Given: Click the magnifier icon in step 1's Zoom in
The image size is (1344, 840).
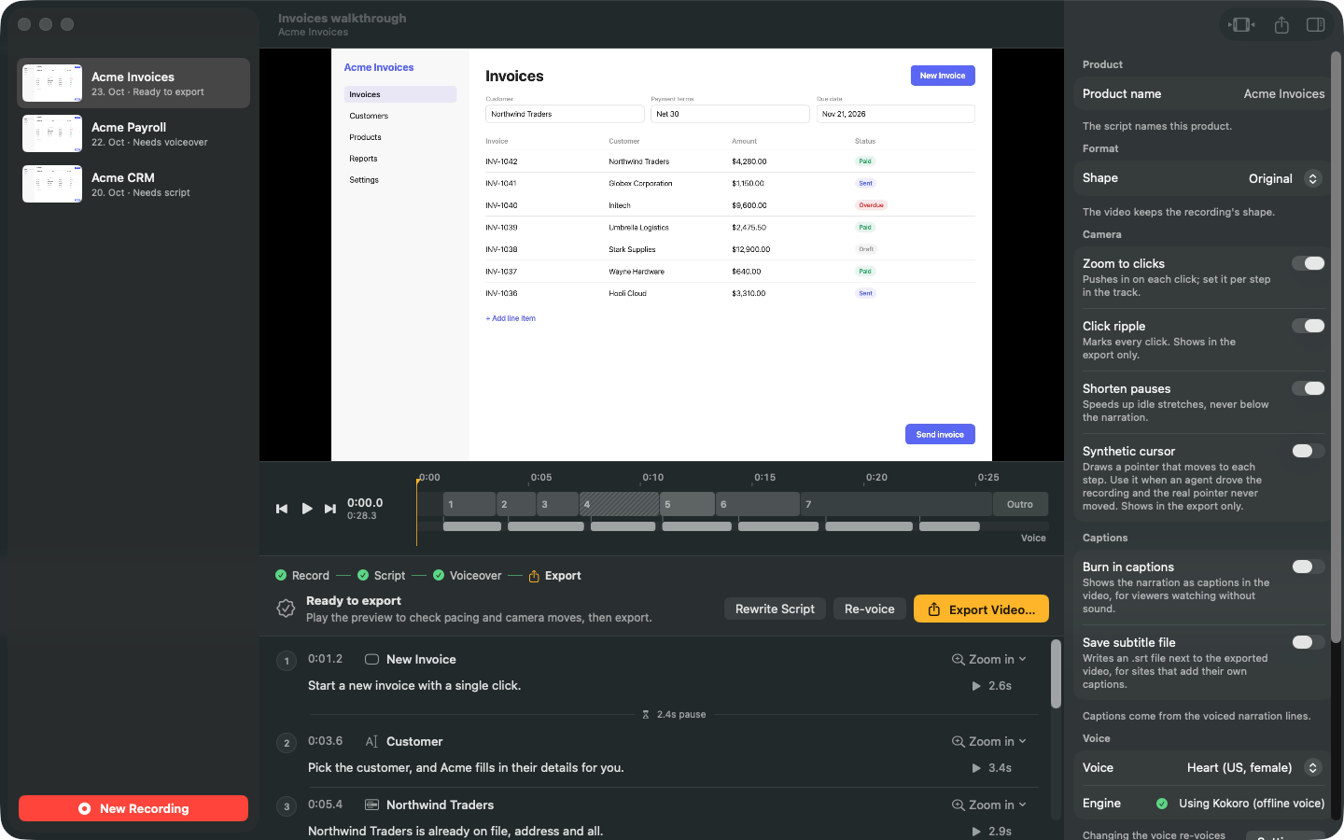Looking at the screenshot, I should [x=958, y=659].
